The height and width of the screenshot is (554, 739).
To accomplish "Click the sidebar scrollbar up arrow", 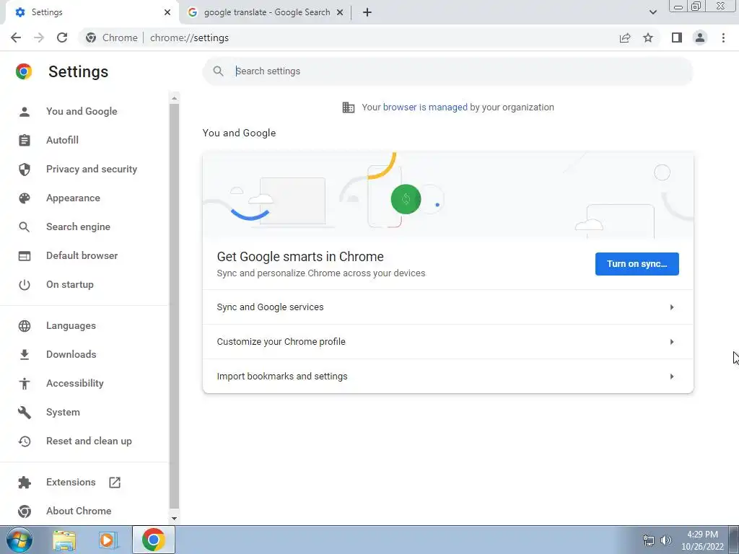I will pos(174,98).
